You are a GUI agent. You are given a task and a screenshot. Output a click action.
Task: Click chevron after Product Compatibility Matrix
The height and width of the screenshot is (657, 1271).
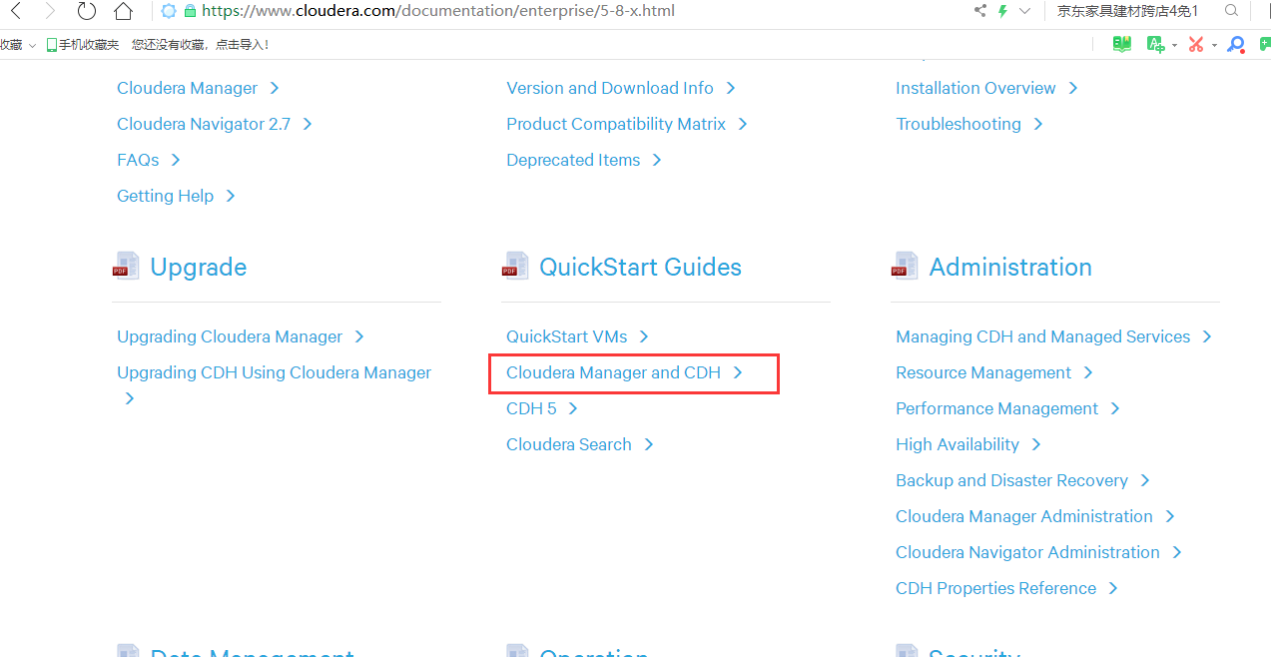tap(743, 124)
